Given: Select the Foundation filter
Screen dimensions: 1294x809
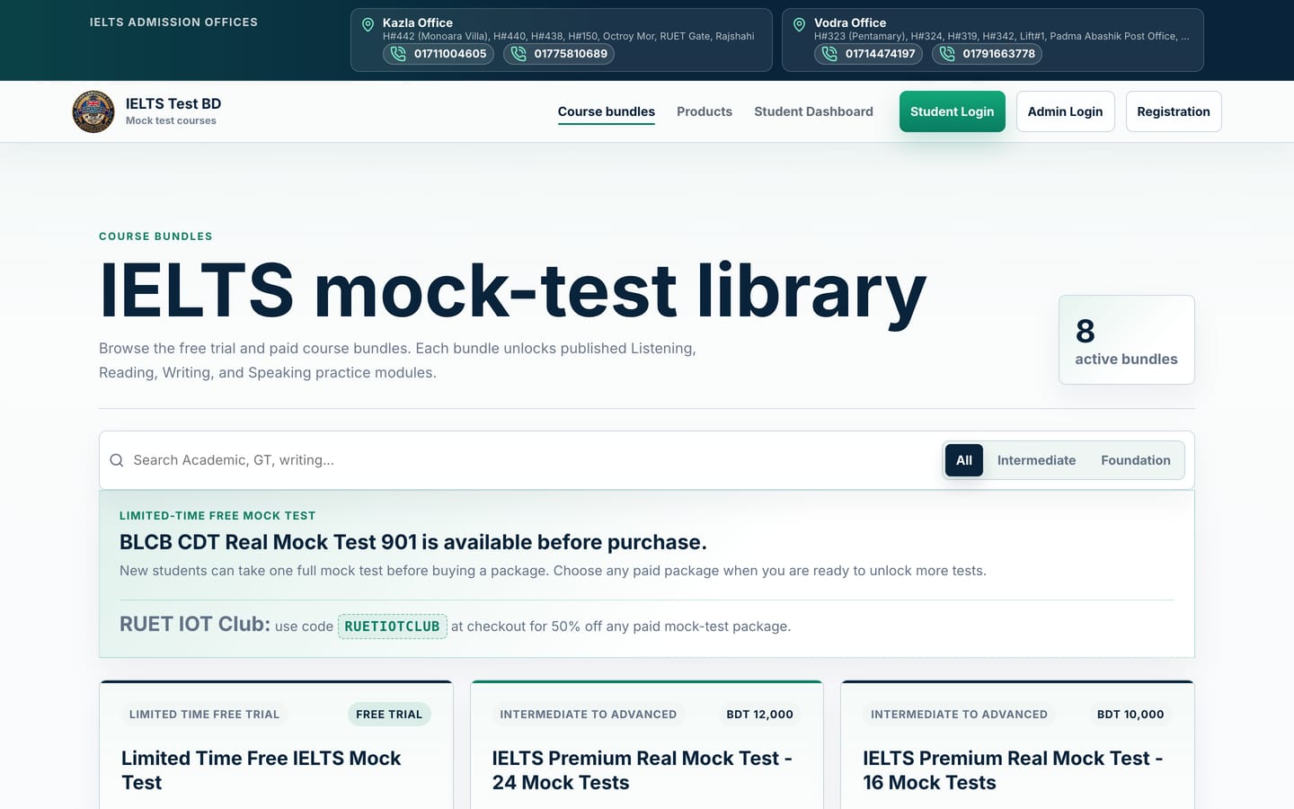Looking at the screenshot, I should click(x=1136, y=460).
